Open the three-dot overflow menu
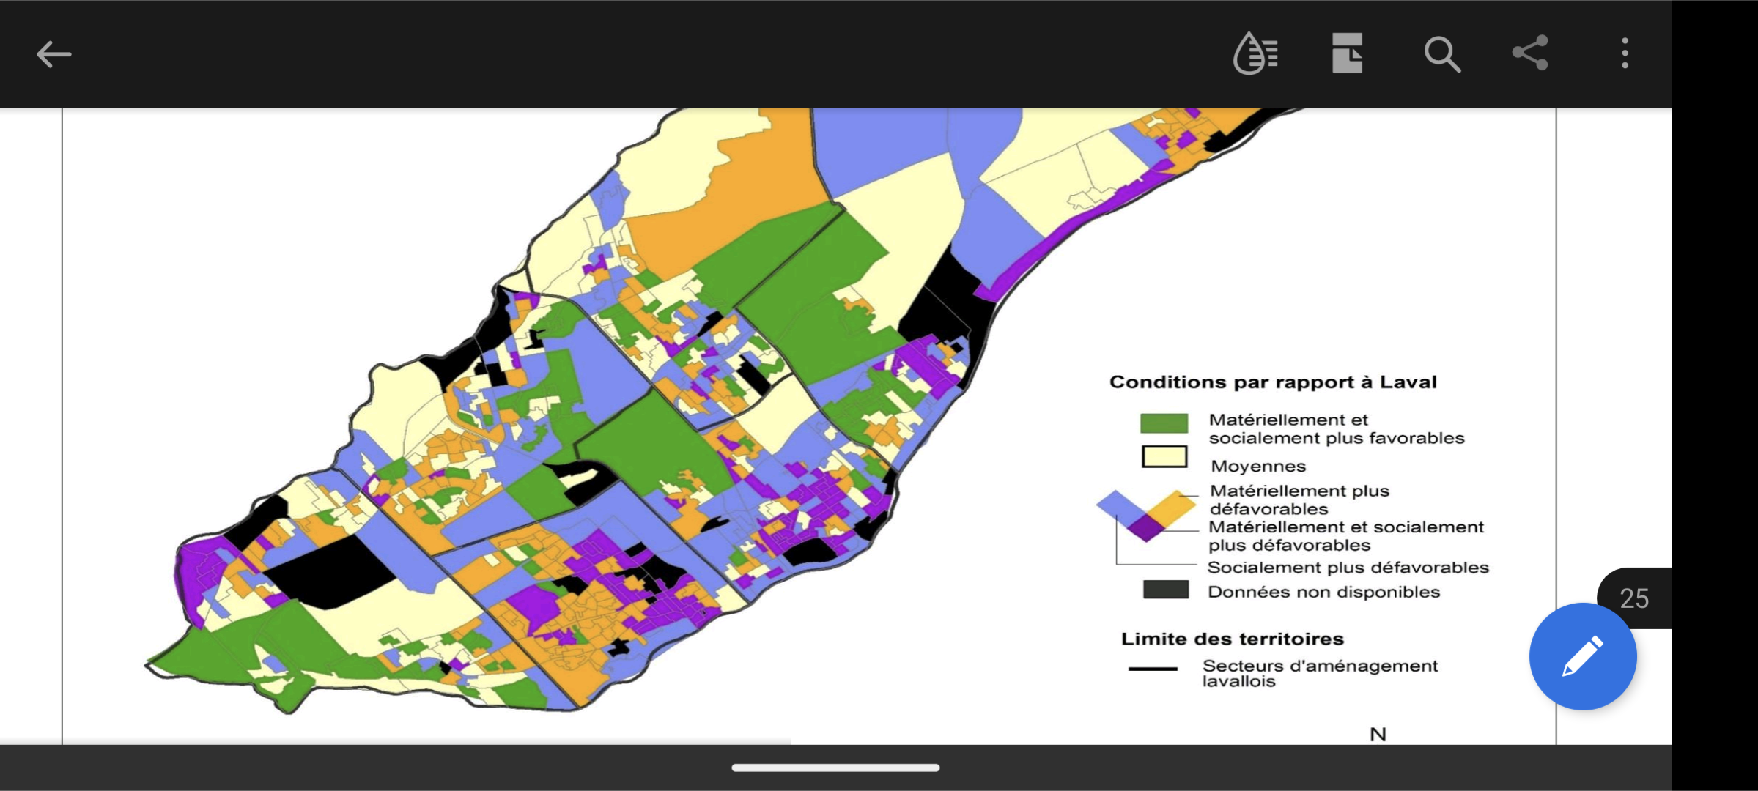This screenshot has width=1758, height=791. (1625, 53)
